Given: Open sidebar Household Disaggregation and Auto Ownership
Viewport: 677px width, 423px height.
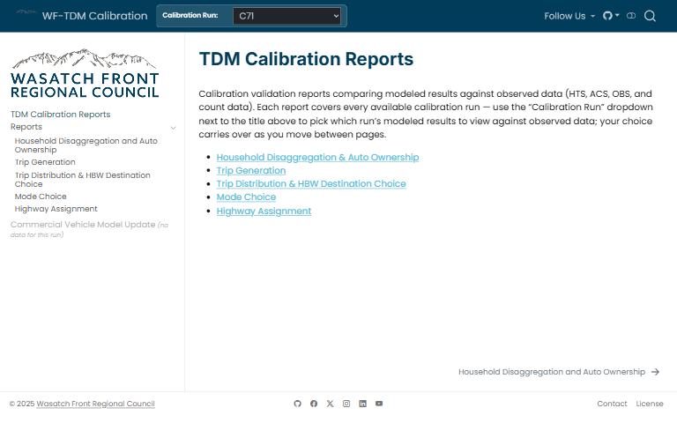Looking at the screenshot, I should click(86, 145).
